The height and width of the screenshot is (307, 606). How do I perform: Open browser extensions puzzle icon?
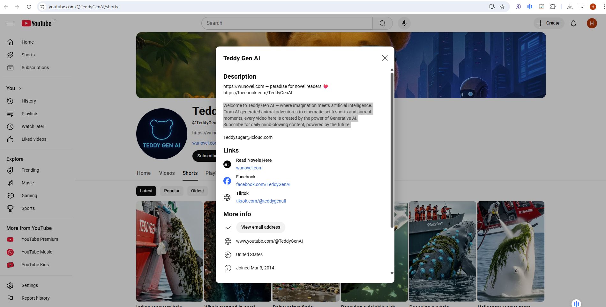pos(553,7)
